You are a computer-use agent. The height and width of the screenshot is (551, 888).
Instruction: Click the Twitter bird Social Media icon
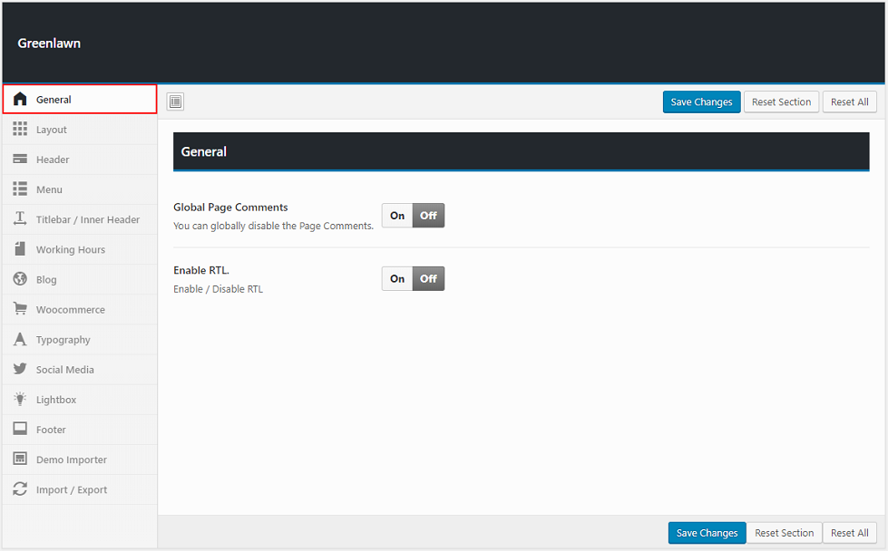[20, 369]
